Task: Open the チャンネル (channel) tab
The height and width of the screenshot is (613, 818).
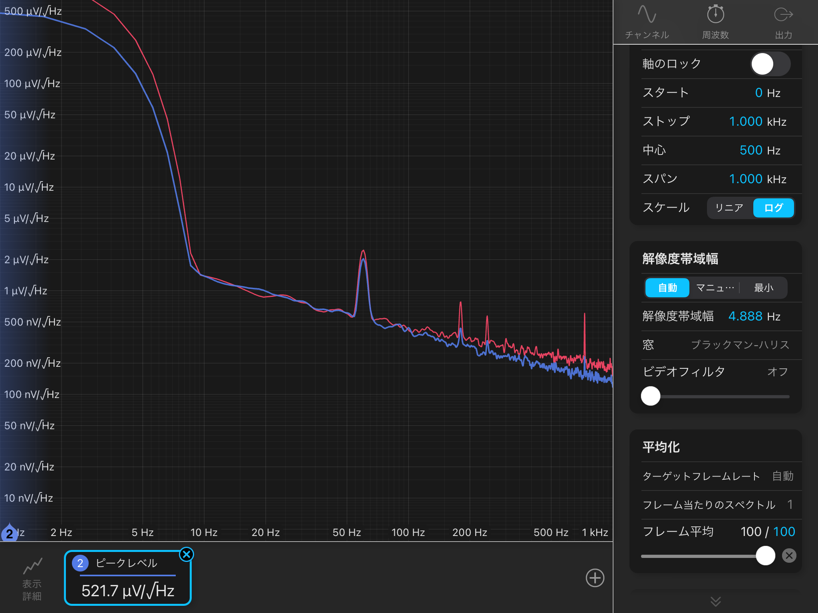Action: (647, 22)
